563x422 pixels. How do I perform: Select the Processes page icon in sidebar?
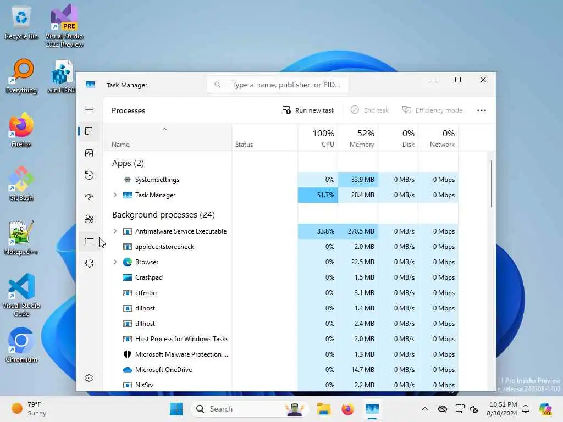pos(89,131)
